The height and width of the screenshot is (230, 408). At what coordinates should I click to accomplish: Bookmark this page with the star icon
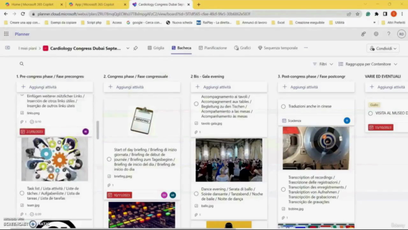click(x=358, y=14)
